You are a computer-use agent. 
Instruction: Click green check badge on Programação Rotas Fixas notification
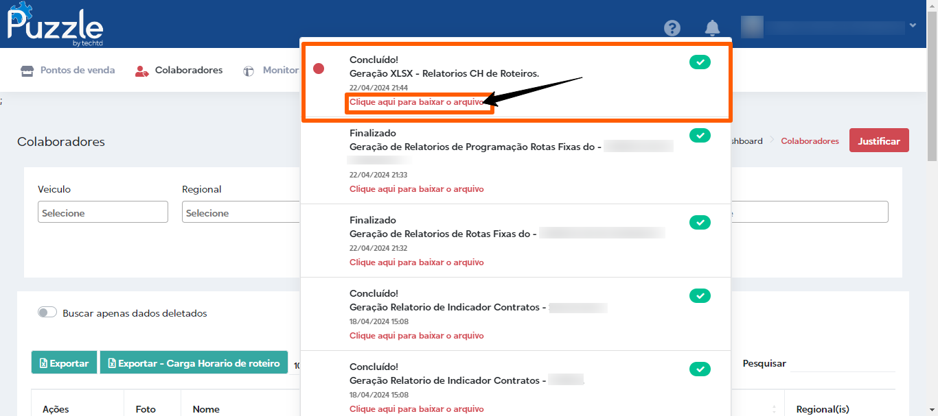(700, 136)
